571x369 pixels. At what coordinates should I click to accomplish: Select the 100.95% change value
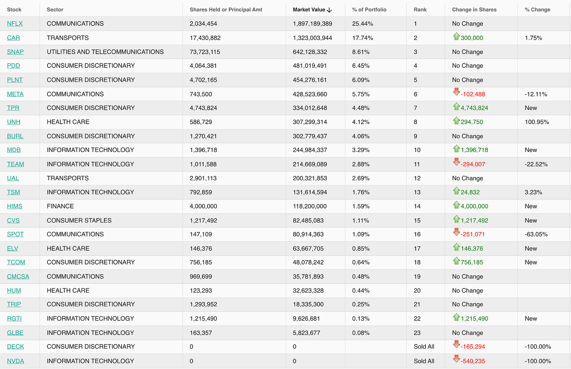pos(537,122)
